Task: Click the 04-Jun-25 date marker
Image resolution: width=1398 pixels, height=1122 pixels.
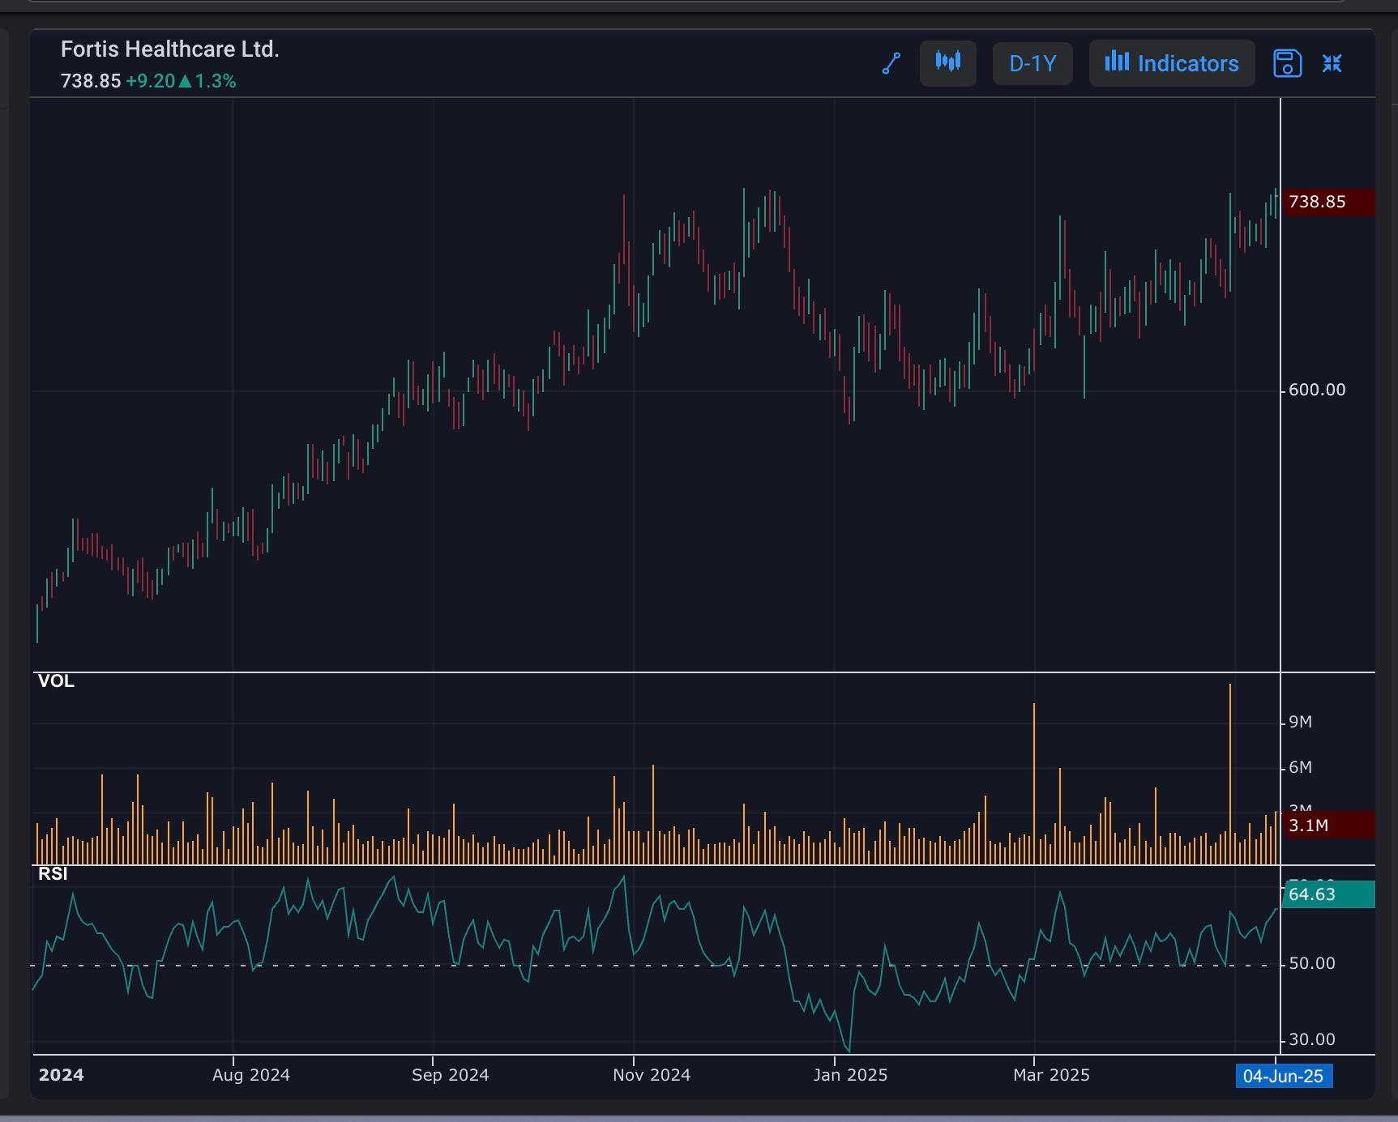Action: pos(1284,1076)
